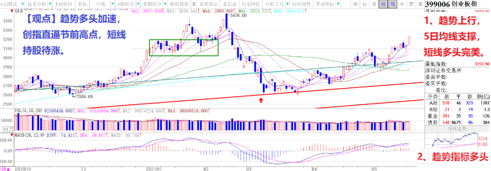Click the 标 marker tool icon
491x171 pixels.
pyautogui.click(x=365, y=4)
